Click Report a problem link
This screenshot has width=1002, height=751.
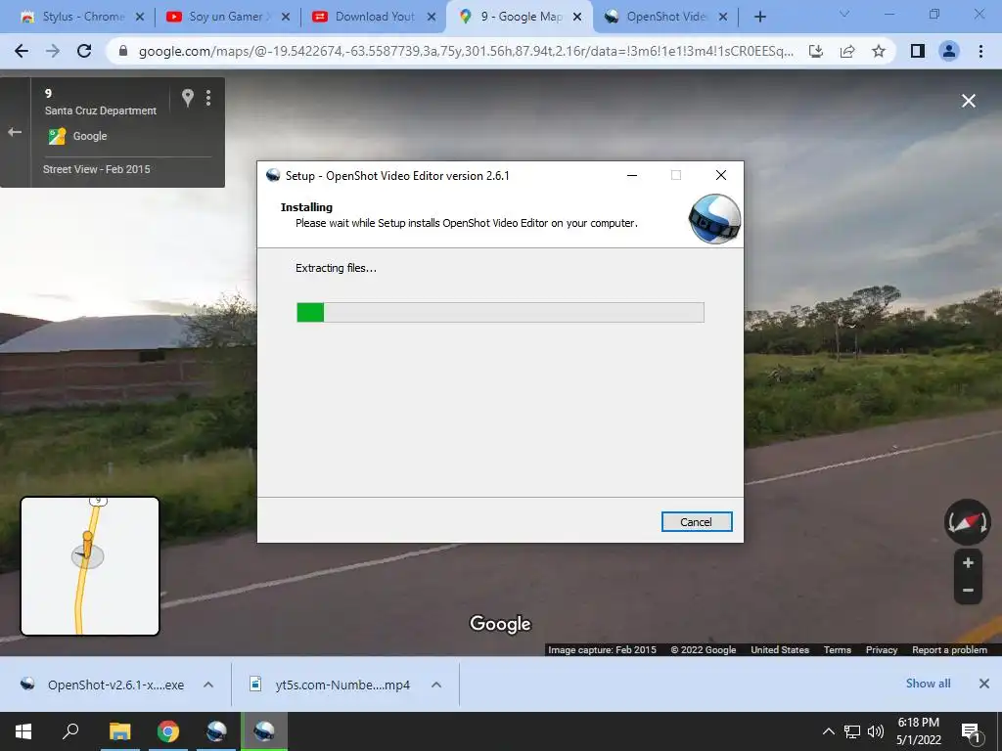949,649
